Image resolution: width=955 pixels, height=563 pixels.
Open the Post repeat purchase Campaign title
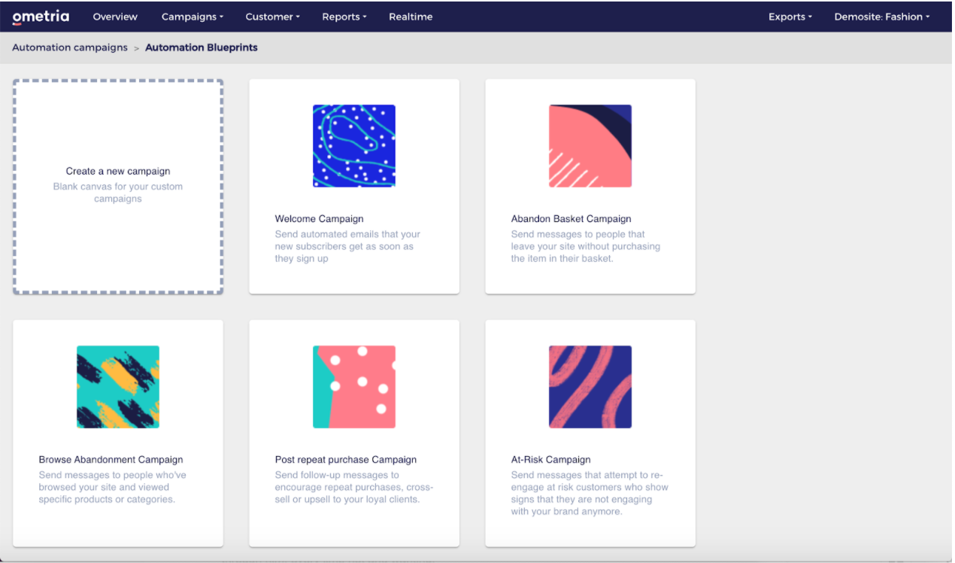[346, 460]
